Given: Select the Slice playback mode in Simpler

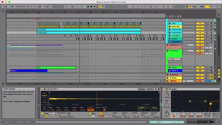Looking at the screenshot, I should [44, 108].
